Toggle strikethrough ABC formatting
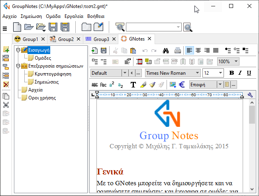This screenshot has height=196, width=259. [x=95, y=85]
